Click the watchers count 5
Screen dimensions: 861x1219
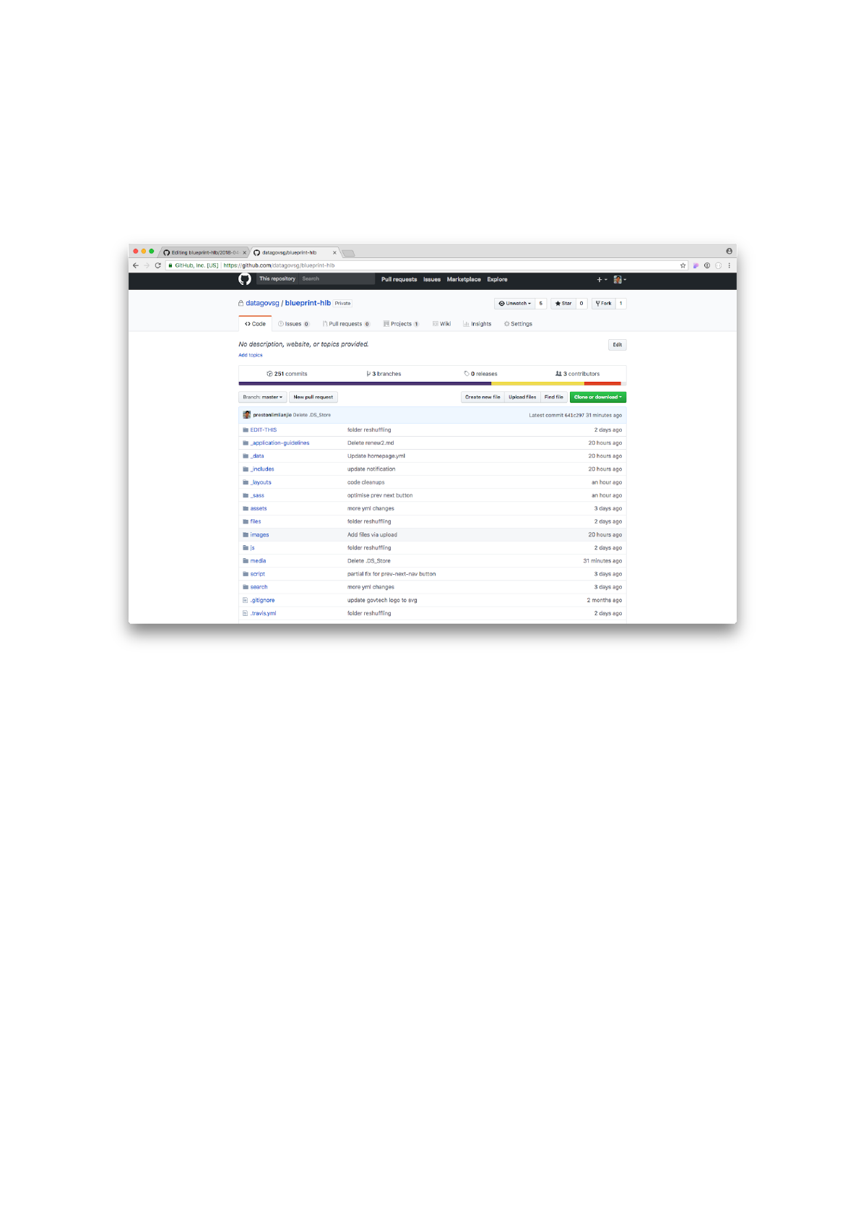[x=540, y=304]
